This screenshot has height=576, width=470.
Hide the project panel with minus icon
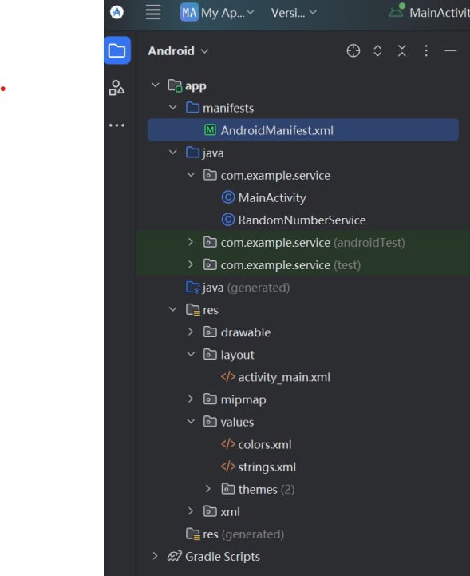450,50
